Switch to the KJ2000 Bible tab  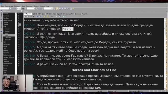[x=35, y=14]
